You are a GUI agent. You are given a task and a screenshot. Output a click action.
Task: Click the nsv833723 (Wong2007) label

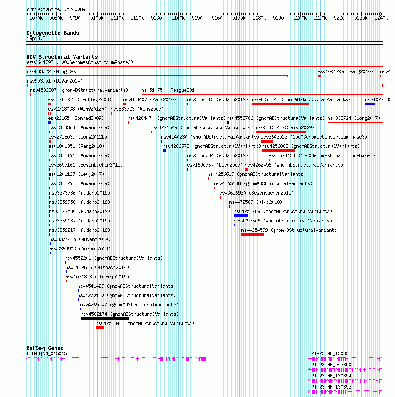[x=138, y=109]
